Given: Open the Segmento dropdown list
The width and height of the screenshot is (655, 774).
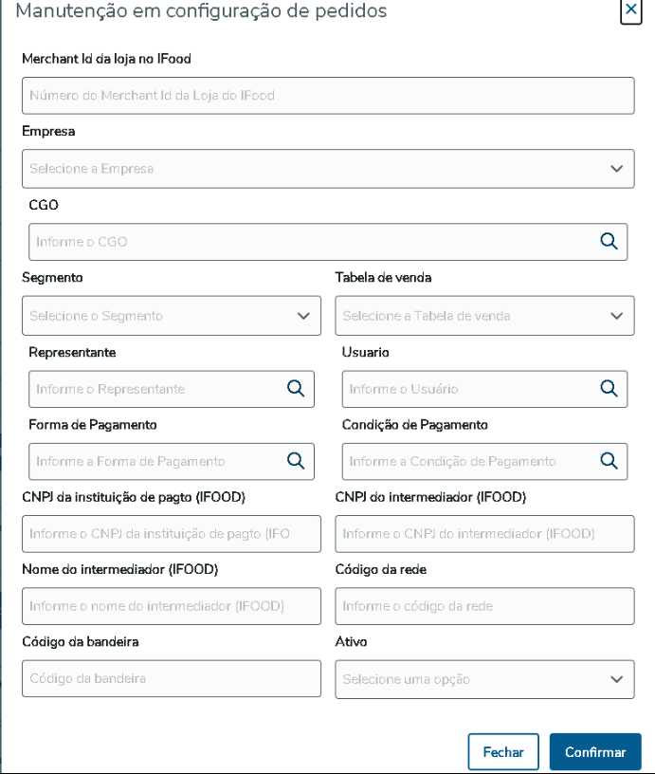Looking at the screenshot, I should [x=303, y=316].
